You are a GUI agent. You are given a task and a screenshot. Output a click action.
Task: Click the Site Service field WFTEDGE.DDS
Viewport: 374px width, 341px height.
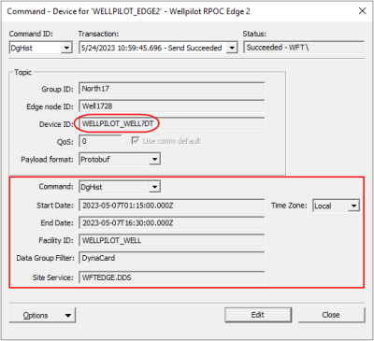pos(171,277)
